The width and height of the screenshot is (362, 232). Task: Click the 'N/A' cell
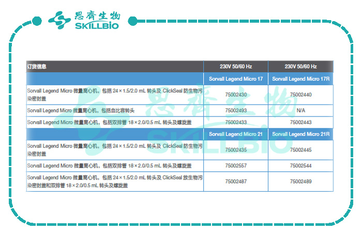(x=301, y=110)
